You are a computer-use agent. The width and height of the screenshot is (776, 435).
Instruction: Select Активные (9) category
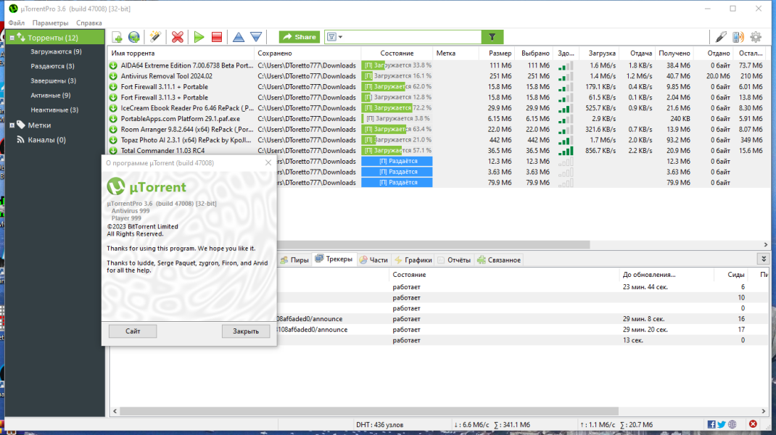click(51, 95)
